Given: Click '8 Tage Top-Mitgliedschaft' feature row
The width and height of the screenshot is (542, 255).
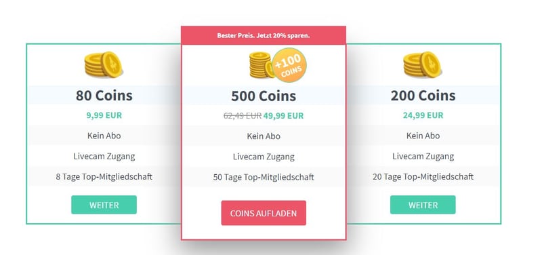Looking at the screenshot, I should click(104, 176).
